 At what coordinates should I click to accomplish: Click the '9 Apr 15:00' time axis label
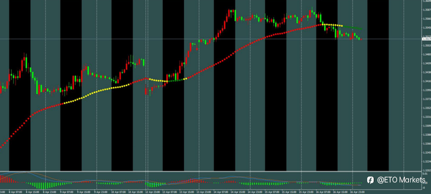click(x=84, y=192)
